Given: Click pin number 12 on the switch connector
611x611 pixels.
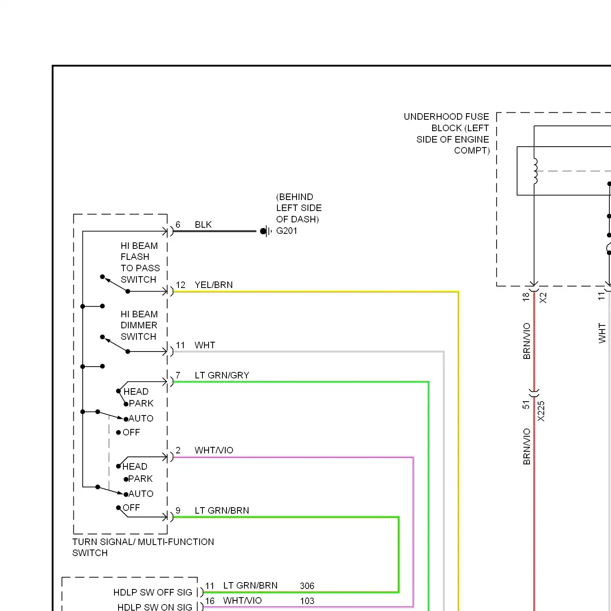Looking at the screenshot, I should tap(180, 285).
